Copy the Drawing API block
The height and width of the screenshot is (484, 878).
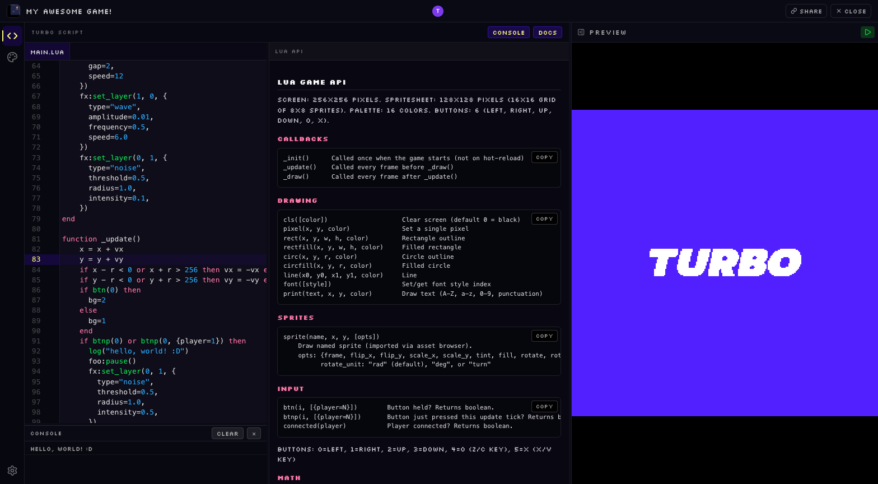544,219
